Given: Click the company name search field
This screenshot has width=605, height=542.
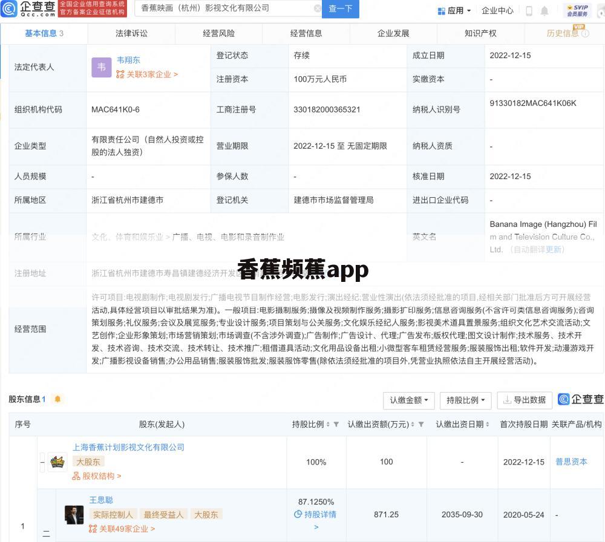Looking at the screenshot, I should [x=227, y=8].
